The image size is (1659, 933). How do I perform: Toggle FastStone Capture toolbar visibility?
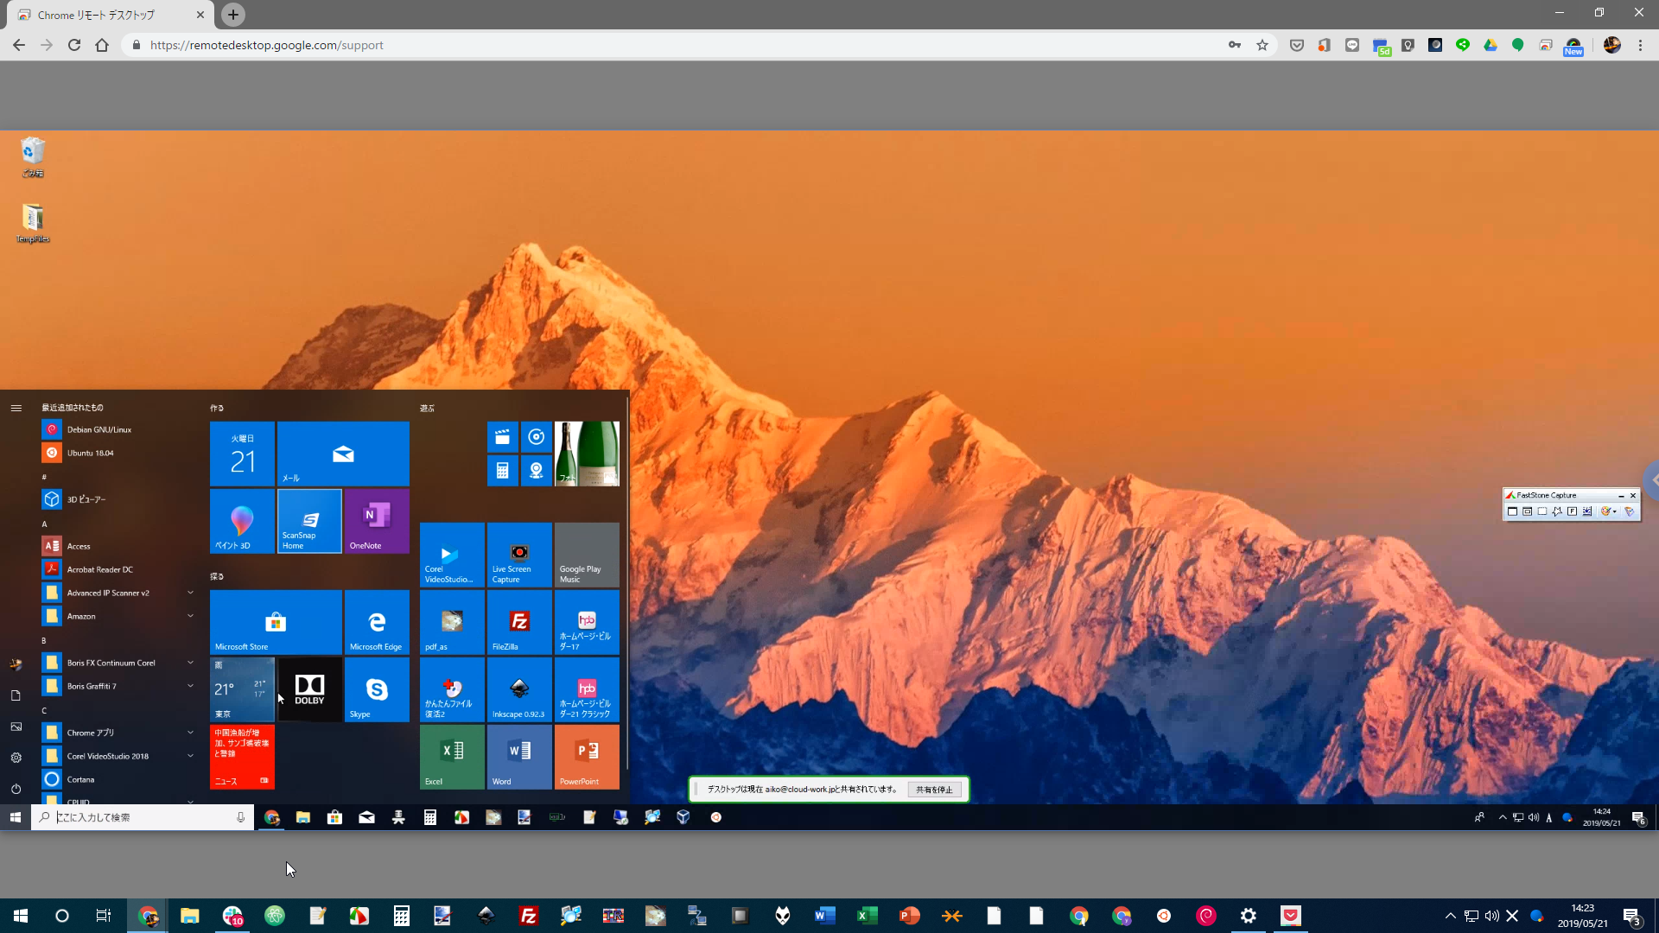[1619, 494]
